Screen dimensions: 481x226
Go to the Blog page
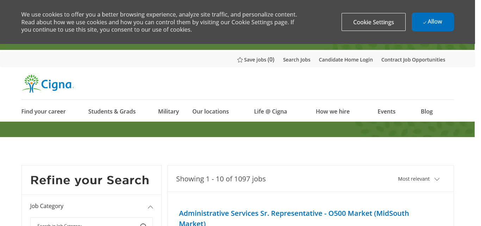tap(426, 111)
